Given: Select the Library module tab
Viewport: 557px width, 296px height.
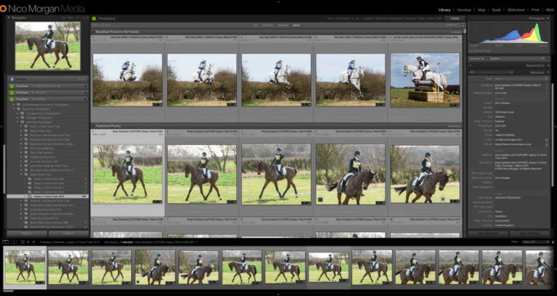Looking at the screenshot, I should click(444, 10).
